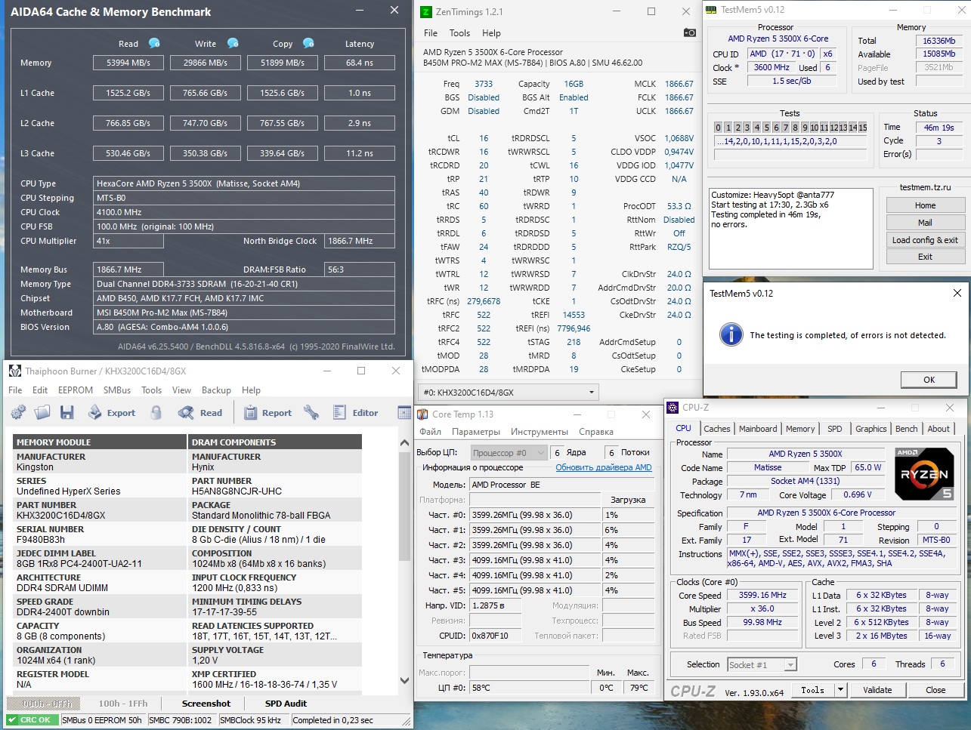Open the Socket #1 selection dropdown in CPU-Z
Screen dimensions: 971x730
[762, 664]
